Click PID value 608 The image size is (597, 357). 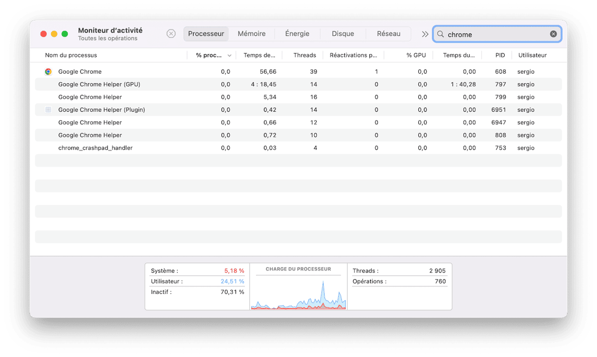pos(500,72)
